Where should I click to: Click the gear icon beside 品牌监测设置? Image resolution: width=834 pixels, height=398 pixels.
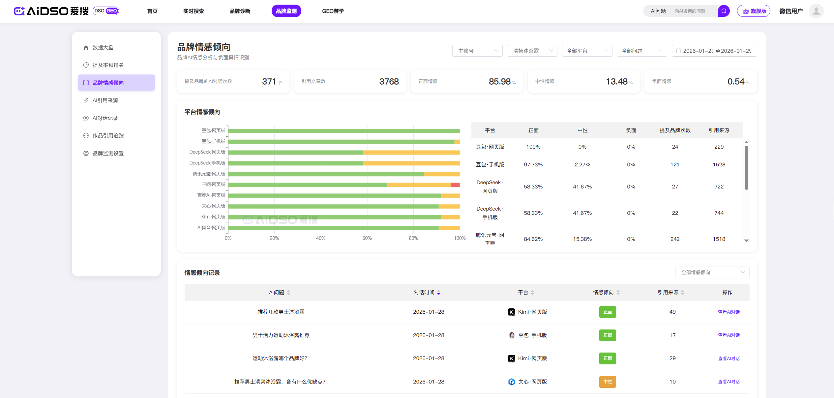(x=86, y=153)
